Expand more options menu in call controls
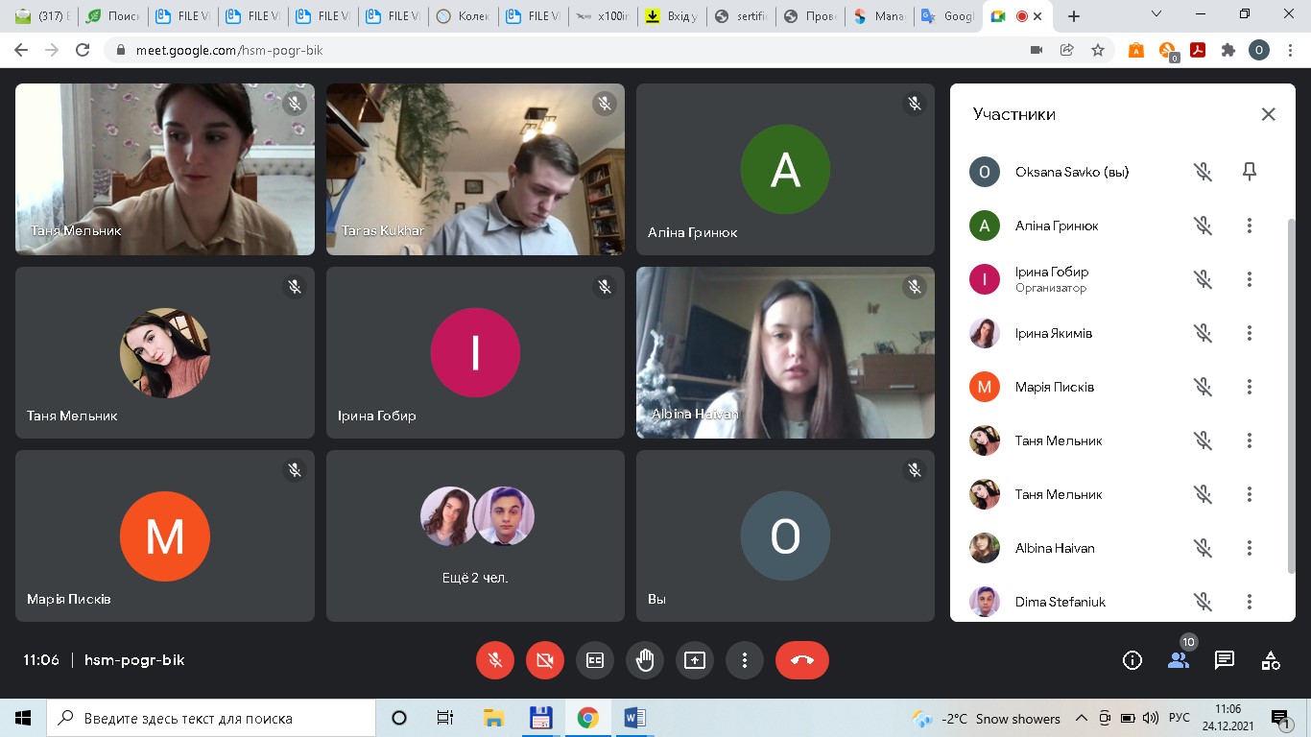1311x737 pixels. pyautogui.click(x=744, y=660)
